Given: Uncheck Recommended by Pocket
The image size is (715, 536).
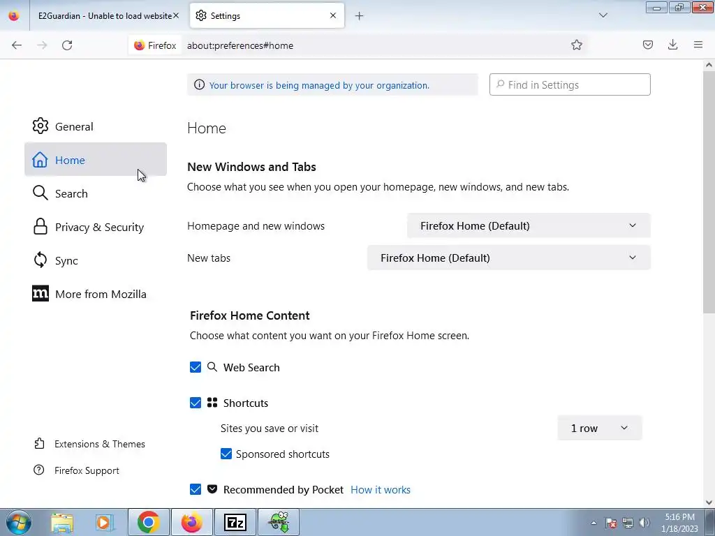Looking at the screenshot, I should 196,489.
